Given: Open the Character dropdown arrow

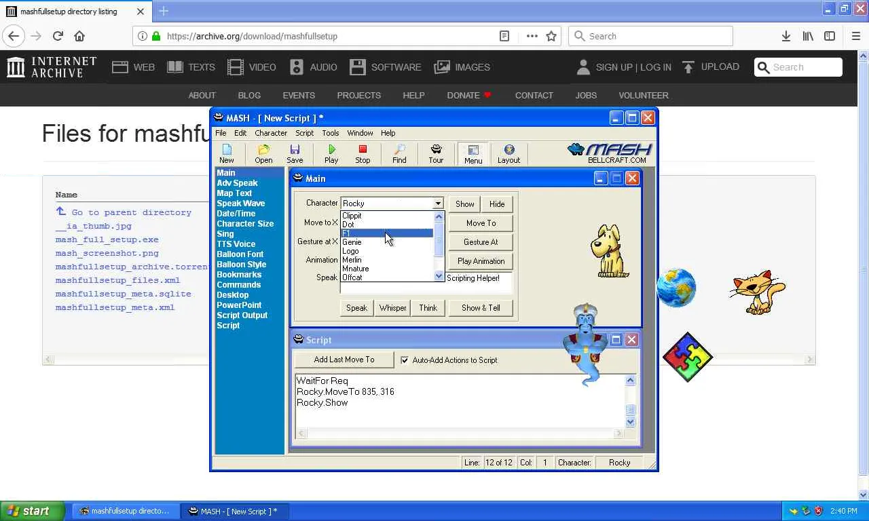Looking at the screenshot, I should (438, 204).
